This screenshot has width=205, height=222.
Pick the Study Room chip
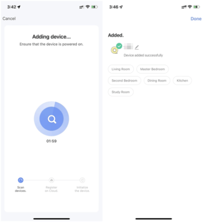[x=121, y=92]
